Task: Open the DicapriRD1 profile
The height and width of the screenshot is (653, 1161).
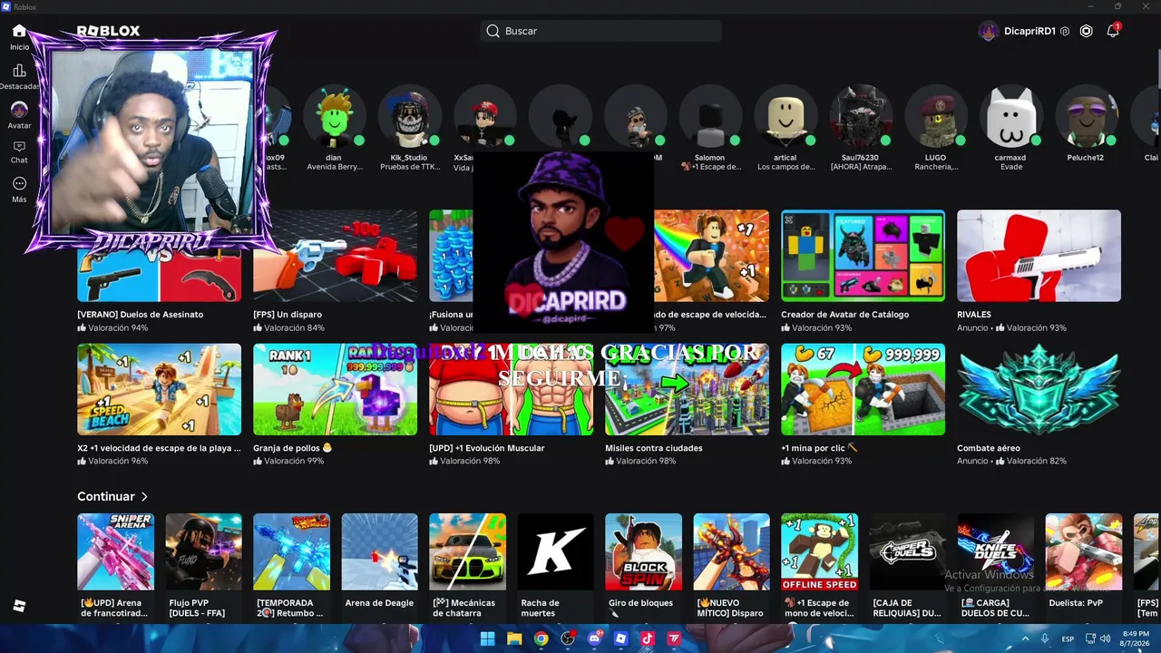Action: [x=1018, y=31]
